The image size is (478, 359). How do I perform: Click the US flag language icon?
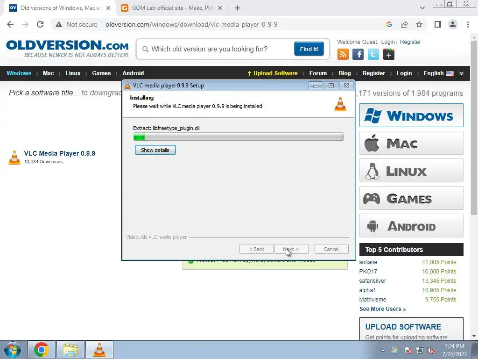click(450, 73)
